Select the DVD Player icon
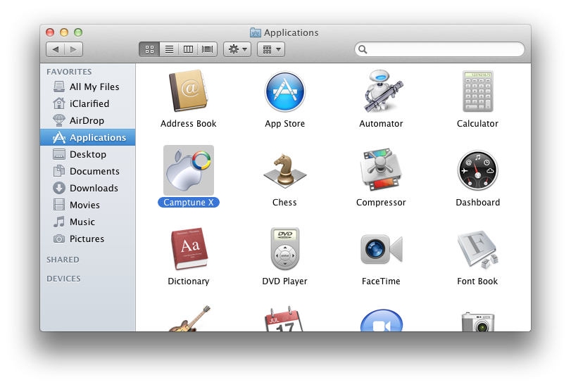Viewport: 571px width, 387px height. (284, 250)
